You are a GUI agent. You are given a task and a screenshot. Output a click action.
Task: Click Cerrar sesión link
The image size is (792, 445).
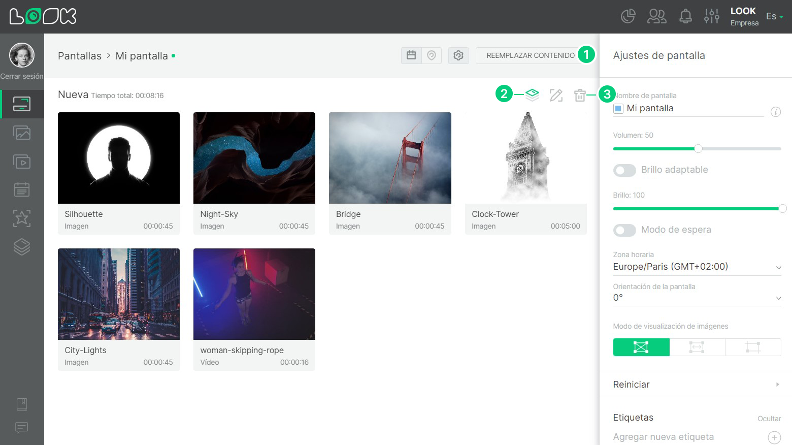coord(22,76)
